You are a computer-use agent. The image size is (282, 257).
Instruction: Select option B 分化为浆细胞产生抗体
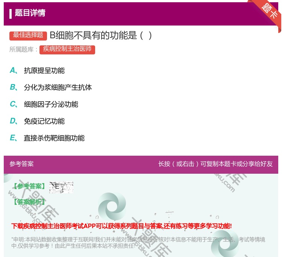point(51,87)
